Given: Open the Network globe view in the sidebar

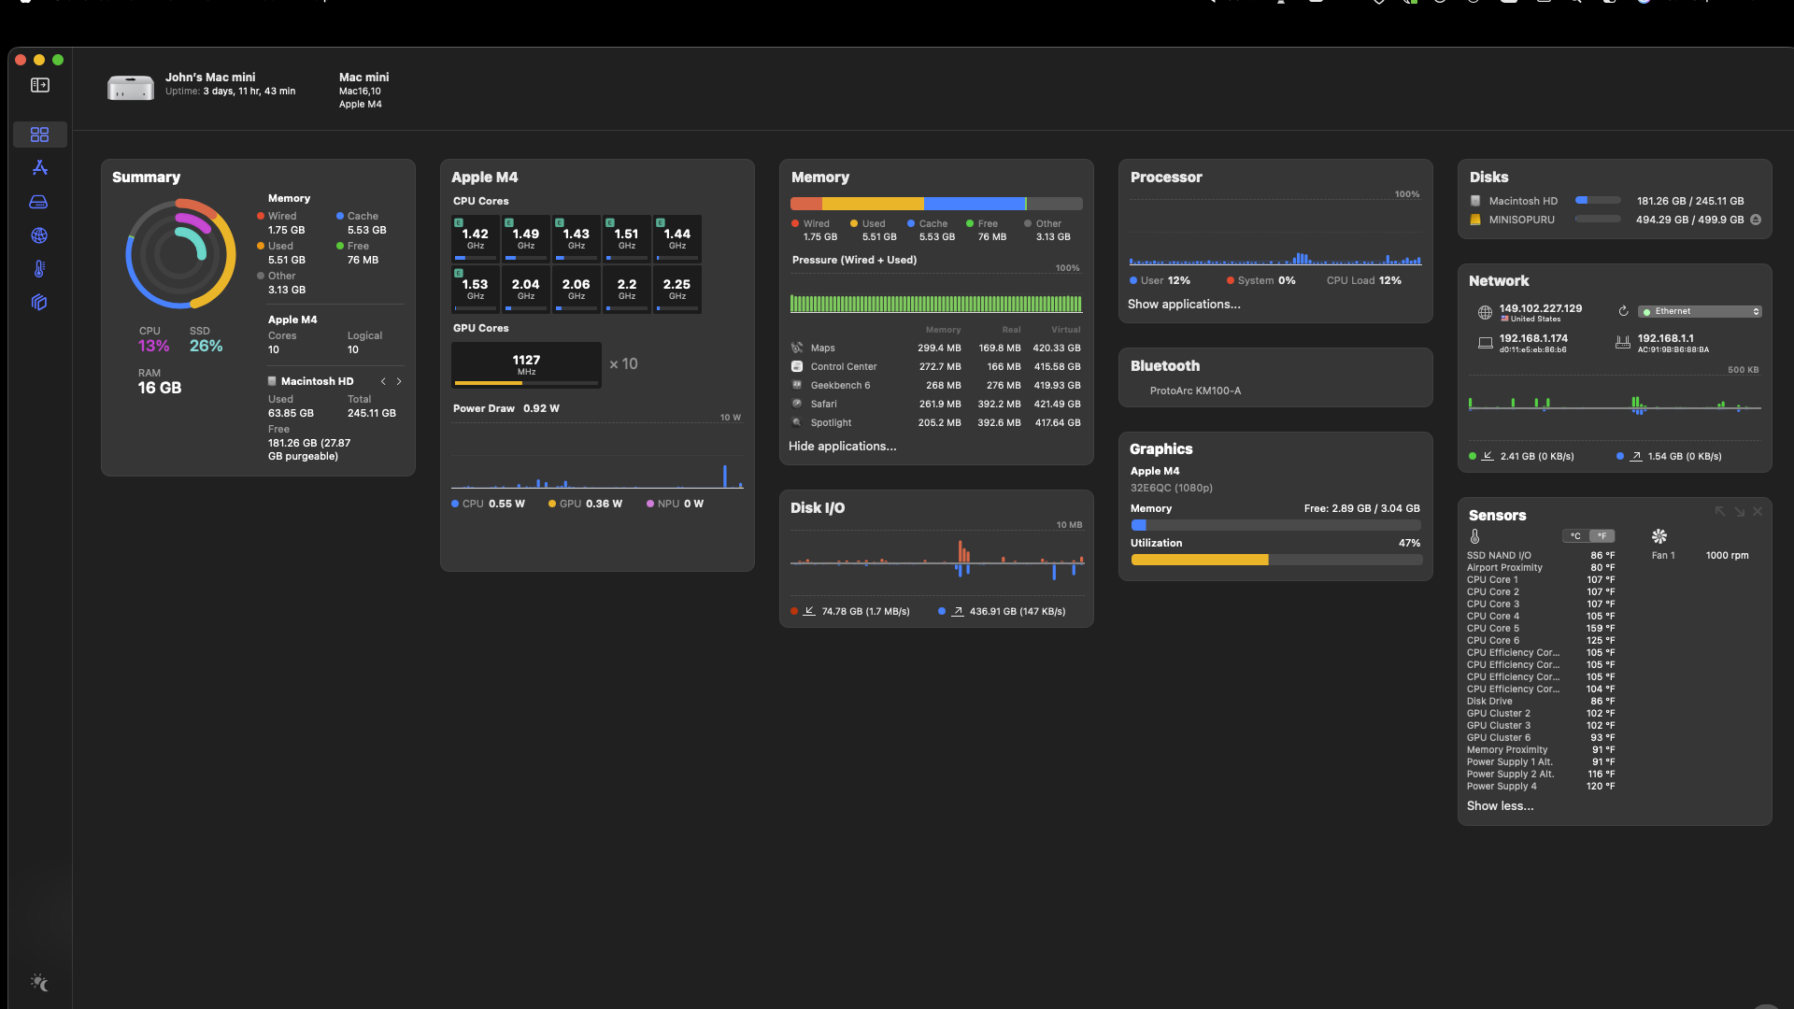Looking at the screenshot, I should [39, 235].
